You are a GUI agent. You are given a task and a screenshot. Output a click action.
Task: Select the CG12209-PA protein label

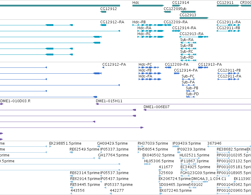click(177, 65)
